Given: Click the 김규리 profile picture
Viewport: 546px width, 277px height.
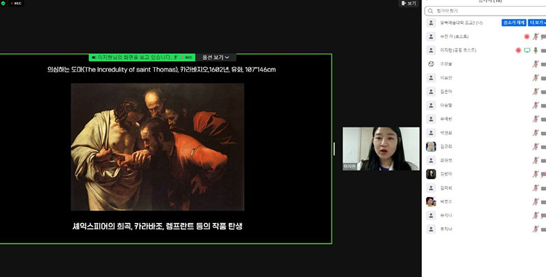Looking at the screenshot, I should click(431, 146).
